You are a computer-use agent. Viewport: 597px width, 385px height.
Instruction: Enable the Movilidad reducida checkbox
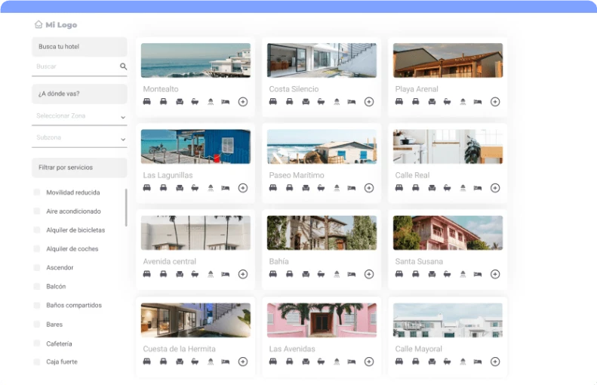(x=37, y=192)
